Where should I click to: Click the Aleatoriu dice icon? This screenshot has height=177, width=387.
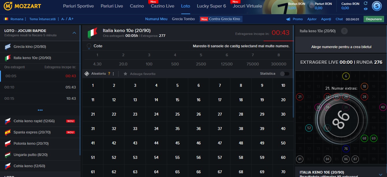[x=87, y=74]
